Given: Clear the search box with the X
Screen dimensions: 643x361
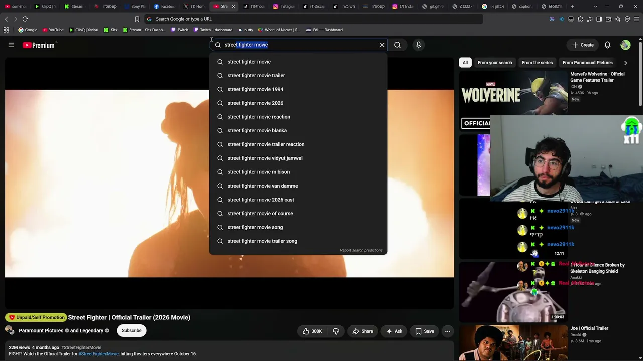Looking at the screenshot, I should tap(382, 45).
